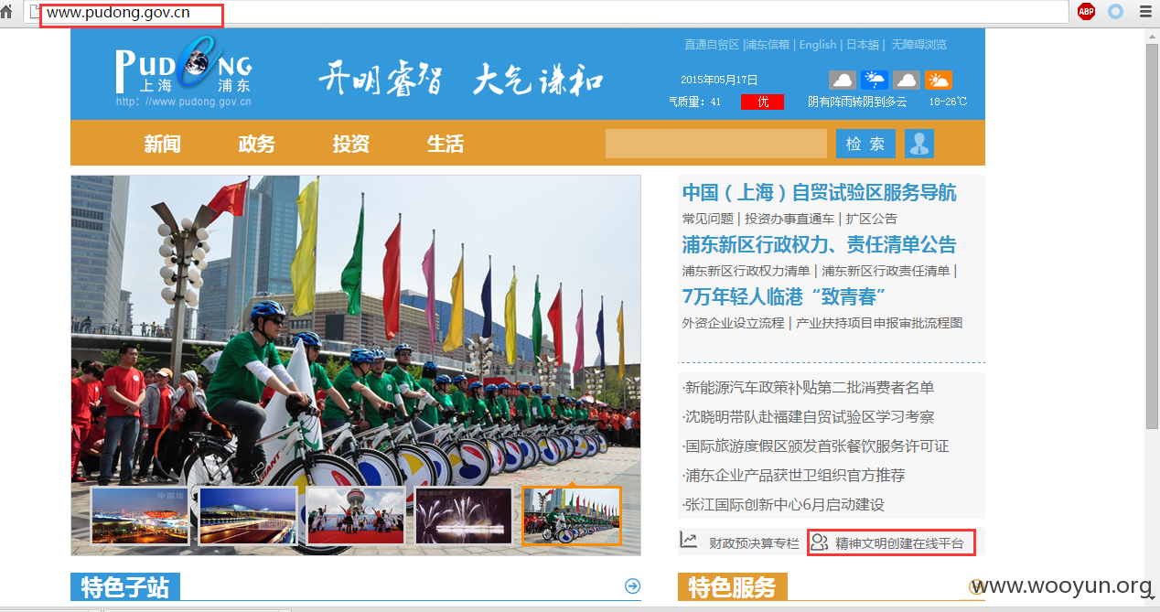Screen dimensions: 1160x612
Task: Open the 直通自贸区 link
Action: 712,45
